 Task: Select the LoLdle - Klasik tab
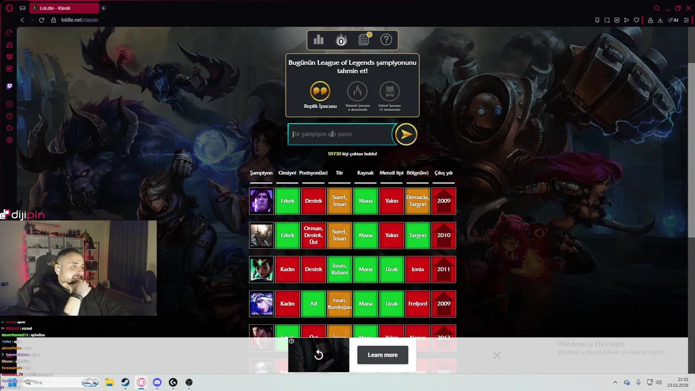point(64,8)
